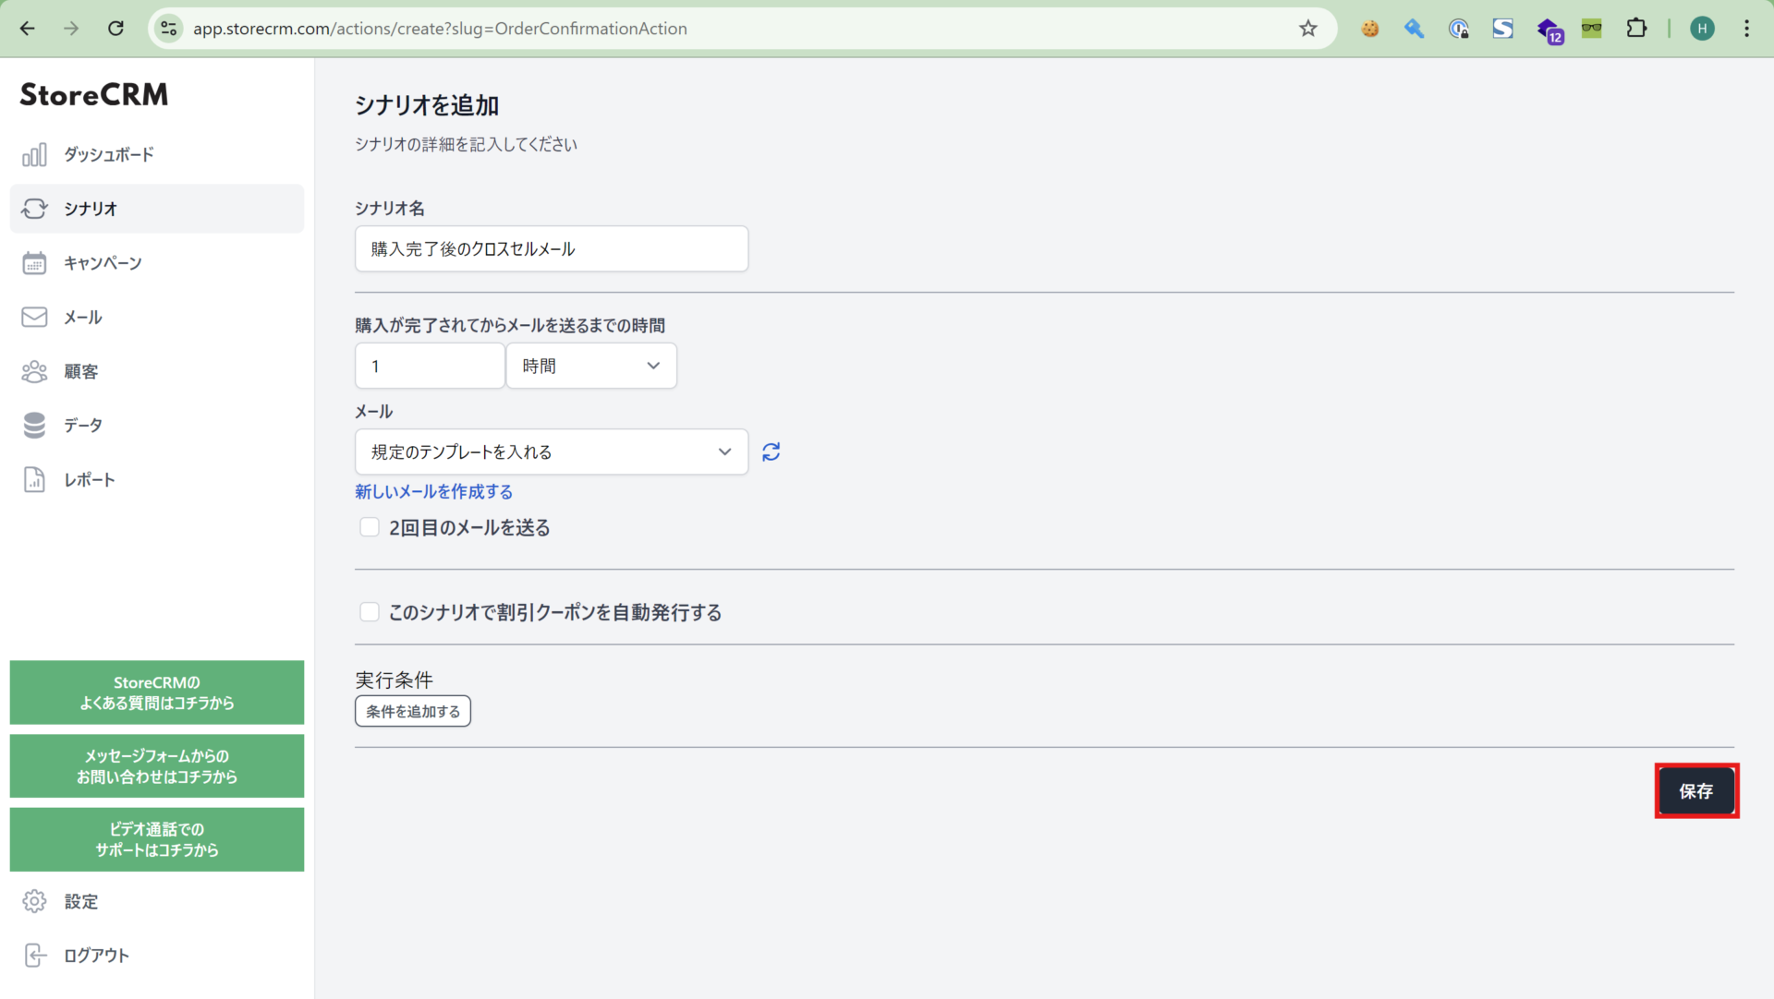Image resolution: width=1774 pixels, height=999 pixels.
Task: Click the browser address bar URL
Action: tap(440, 29)
